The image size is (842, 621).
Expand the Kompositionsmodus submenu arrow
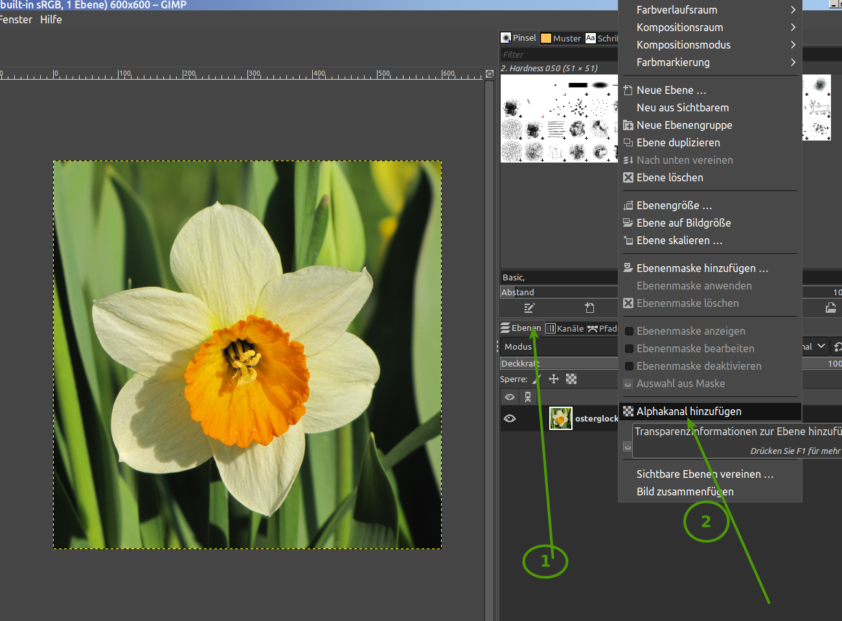pyautogui.click(x=793, y=45)
